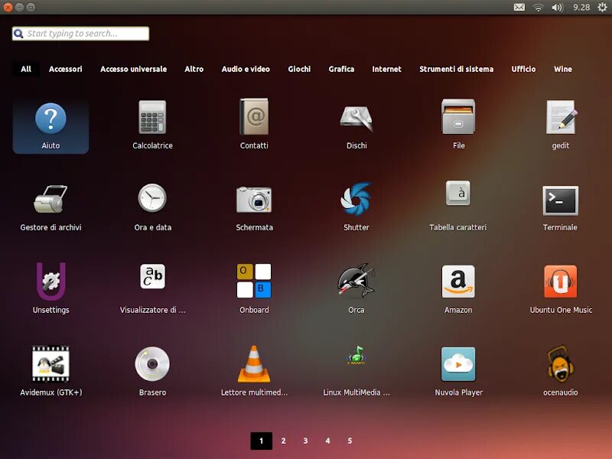612x459 pixels.
Task: Jump to page 5 of applications
Action: pos(350,441)
